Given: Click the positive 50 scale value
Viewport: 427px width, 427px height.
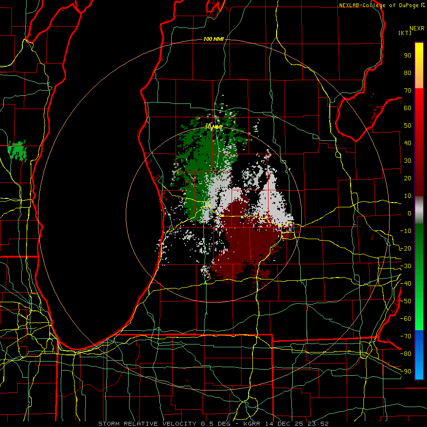Looking at the screenshot, I should tap(408, 126).
